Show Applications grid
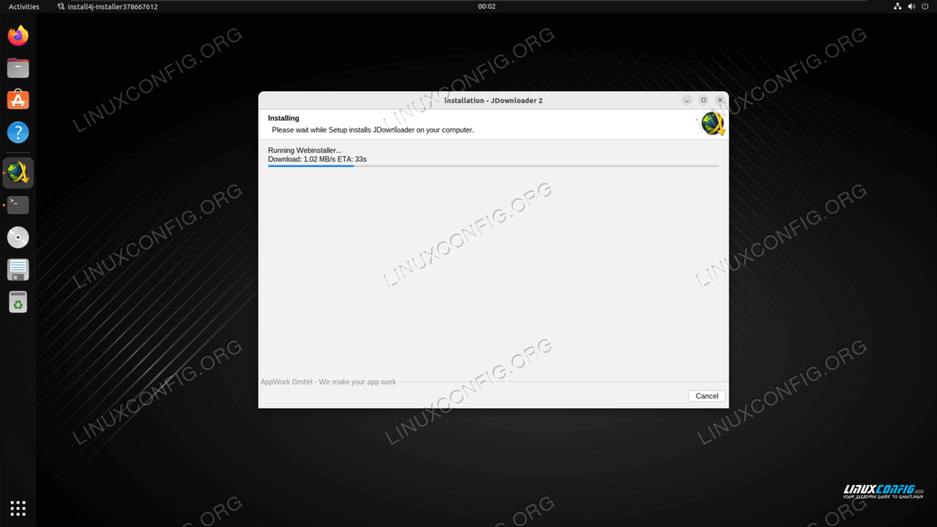Viewport: 937px width, 527px height. coord(18,508)
